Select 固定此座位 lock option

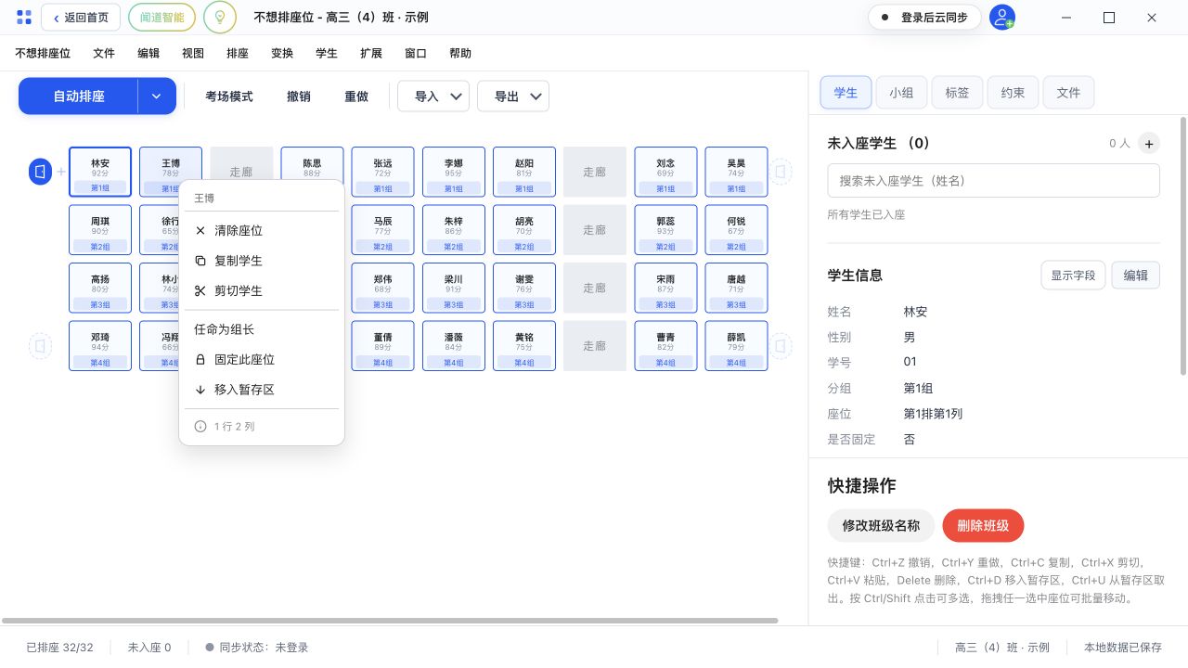262,359
